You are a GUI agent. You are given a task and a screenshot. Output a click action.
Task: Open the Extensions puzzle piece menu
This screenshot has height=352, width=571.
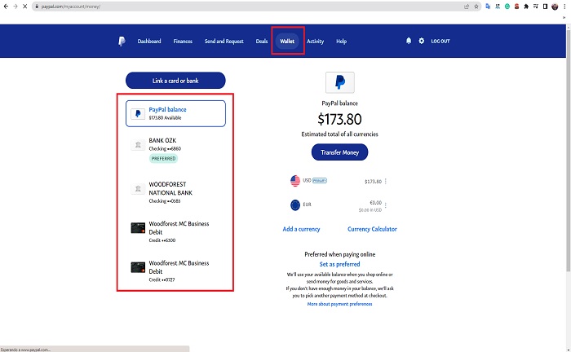coord(526,7)
